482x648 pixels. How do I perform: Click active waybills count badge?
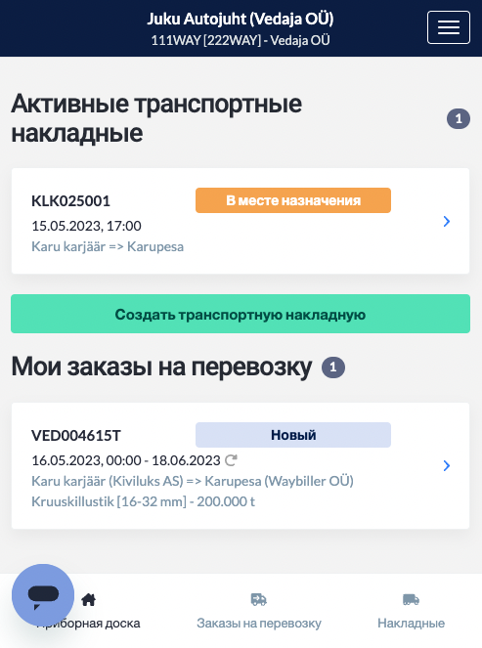point(459,119)
